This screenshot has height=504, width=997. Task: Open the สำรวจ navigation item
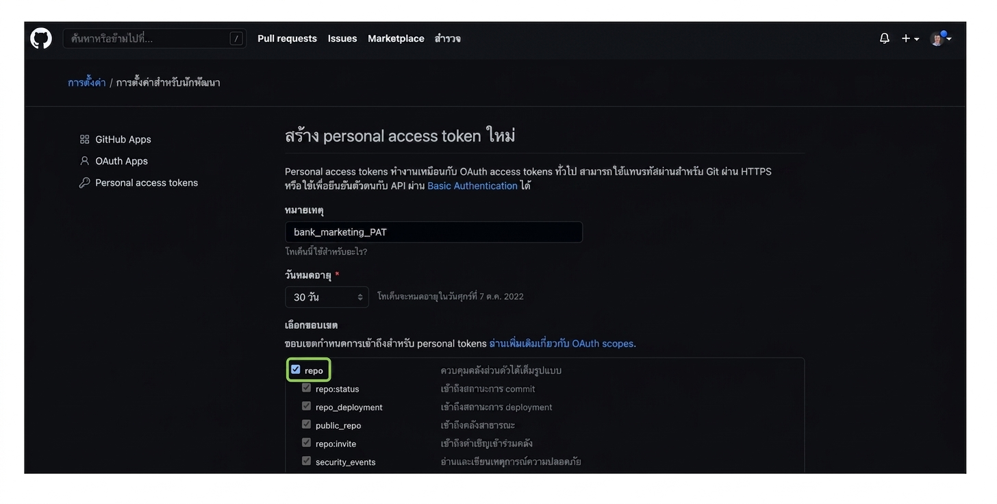click(447, 38)
